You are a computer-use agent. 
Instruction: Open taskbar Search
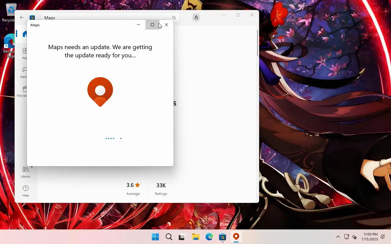pyautogui.click(x=169, y=237)
